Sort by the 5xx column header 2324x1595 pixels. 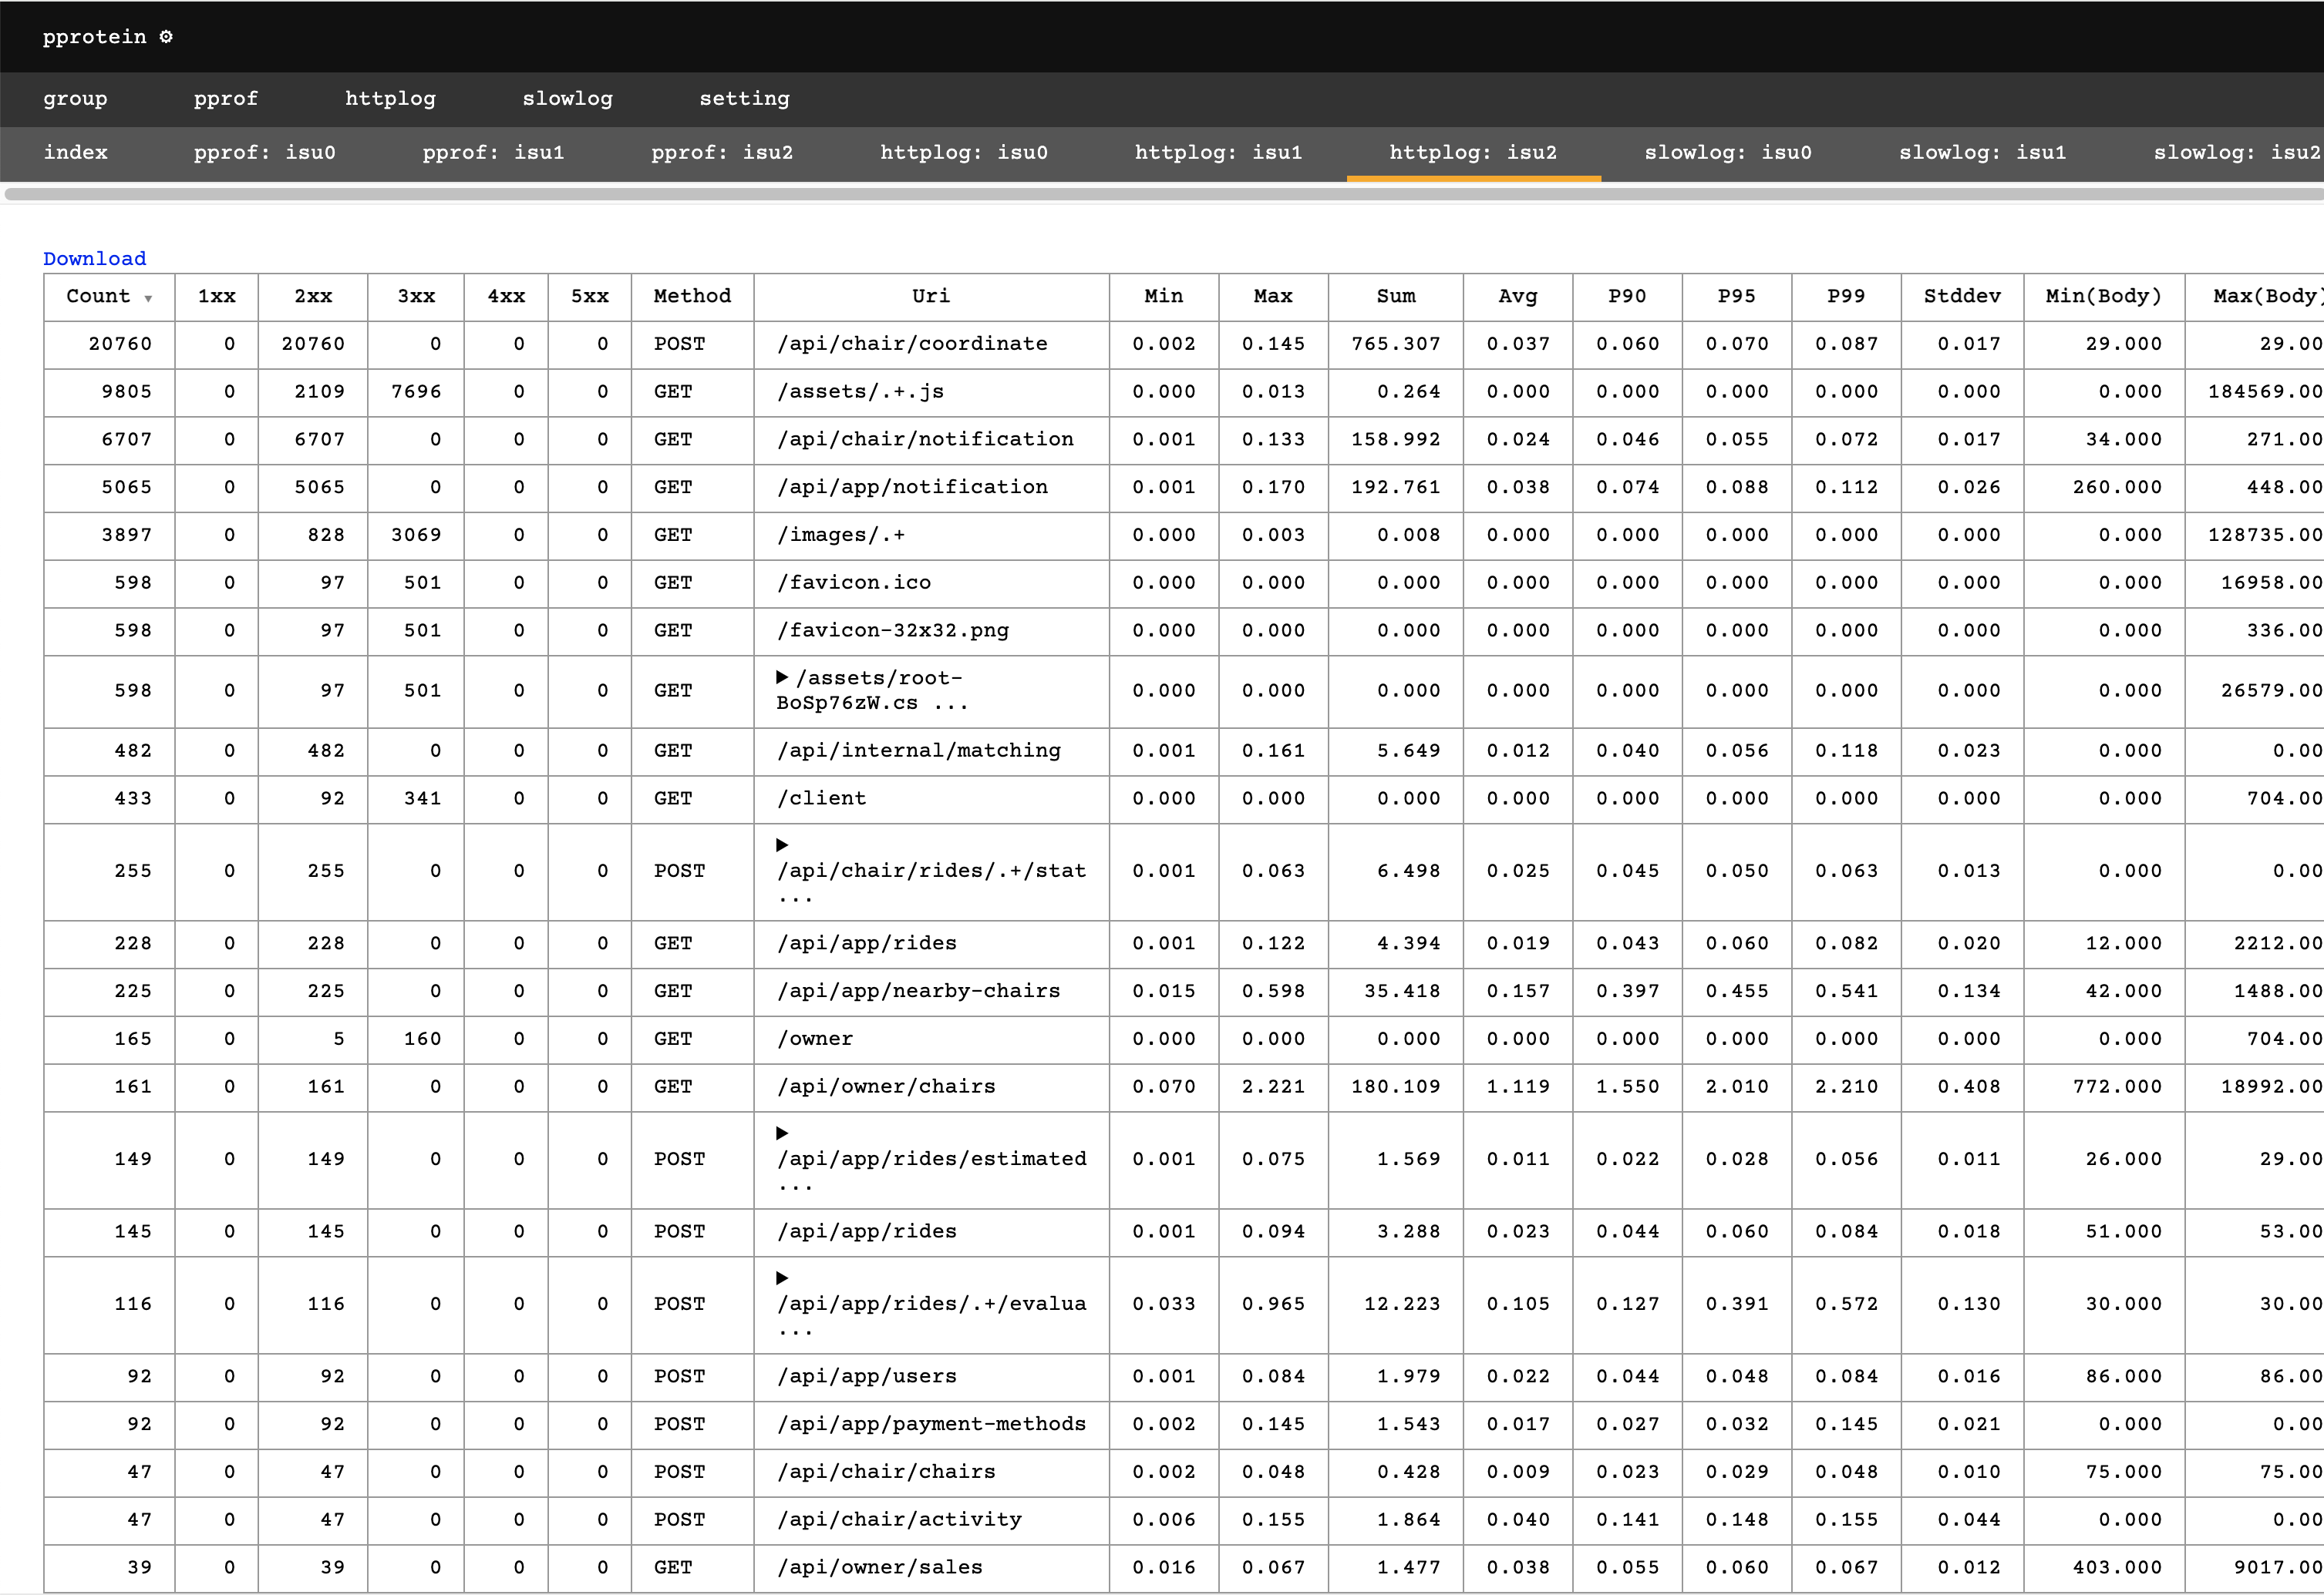pos(590,297)
